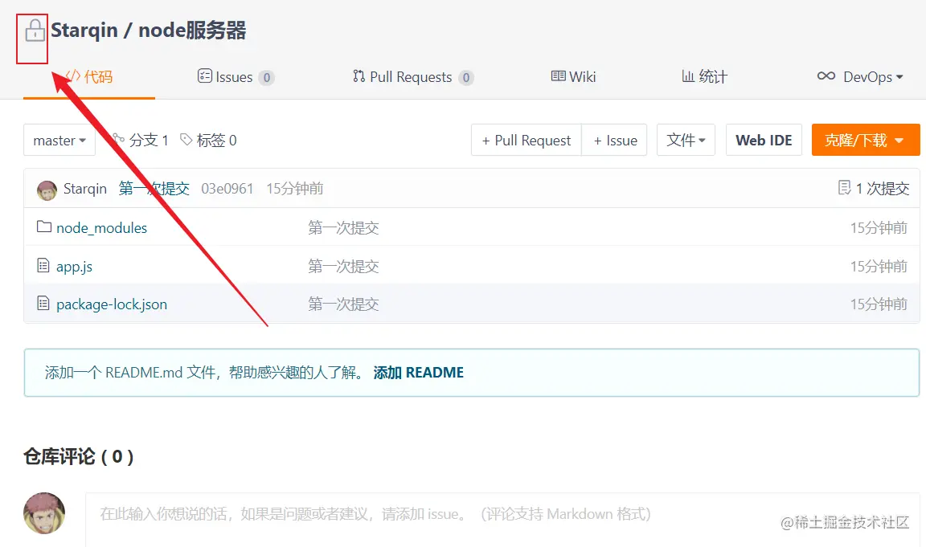Switch to the Issues tab
This screenshot has height=547, width=926.
(x=236, y=76)
